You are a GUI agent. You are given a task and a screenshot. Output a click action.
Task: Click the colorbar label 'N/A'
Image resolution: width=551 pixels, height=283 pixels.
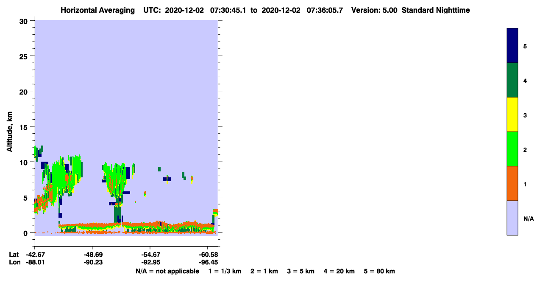529,219
